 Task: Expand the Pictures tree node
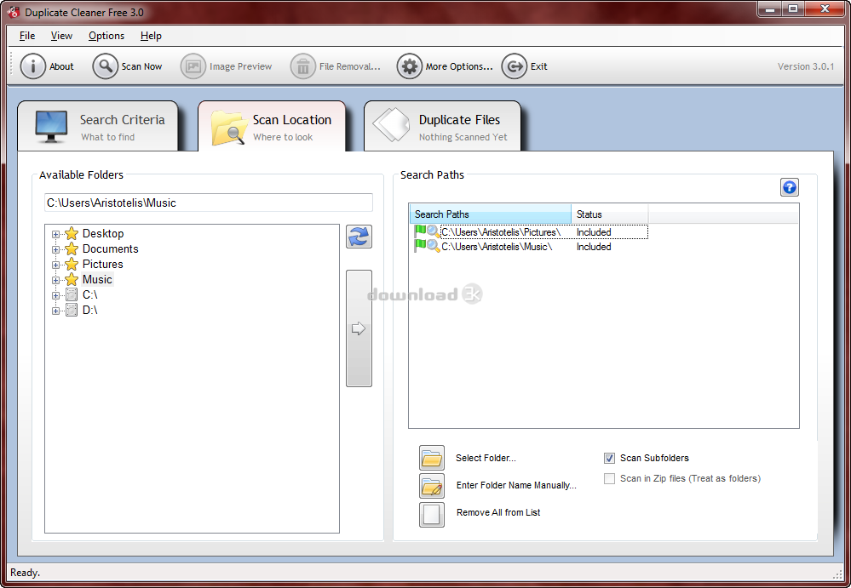pos(56,265)
